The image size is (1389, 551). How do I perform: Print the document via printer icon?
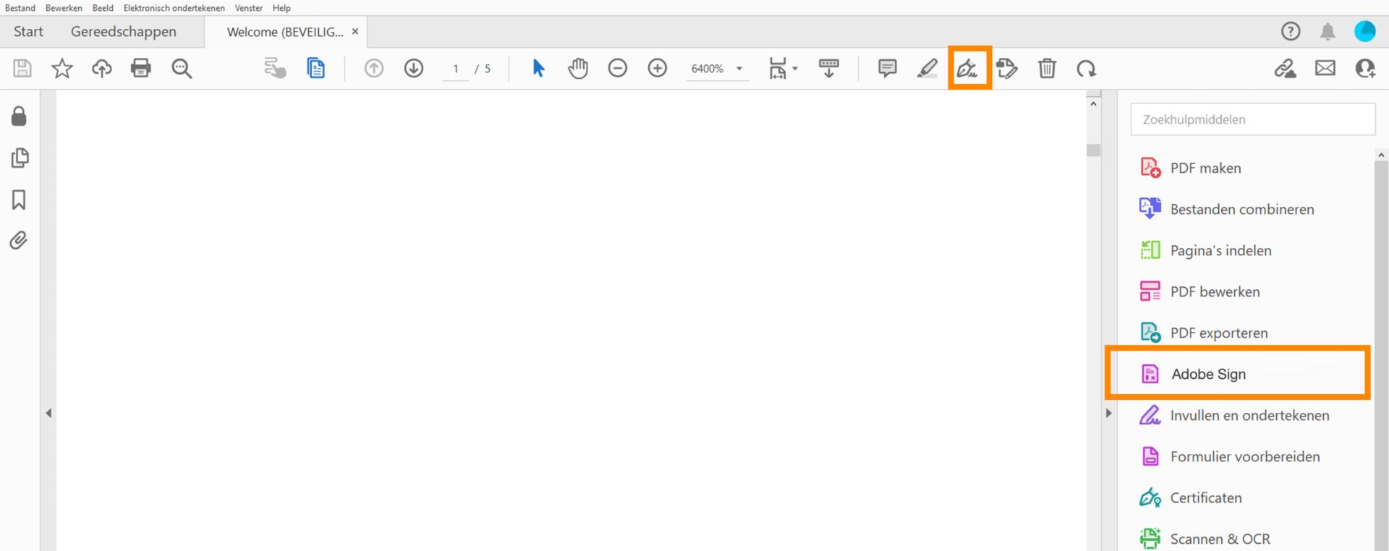(141, 69)
